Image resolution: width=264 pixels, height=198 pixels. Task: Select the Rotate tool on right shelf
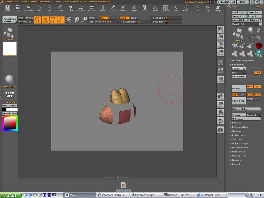click(220, 113)
